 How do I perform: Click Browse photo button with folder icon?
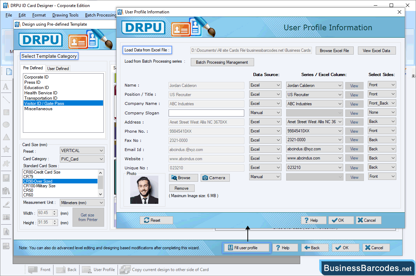(x=183, y=178)
